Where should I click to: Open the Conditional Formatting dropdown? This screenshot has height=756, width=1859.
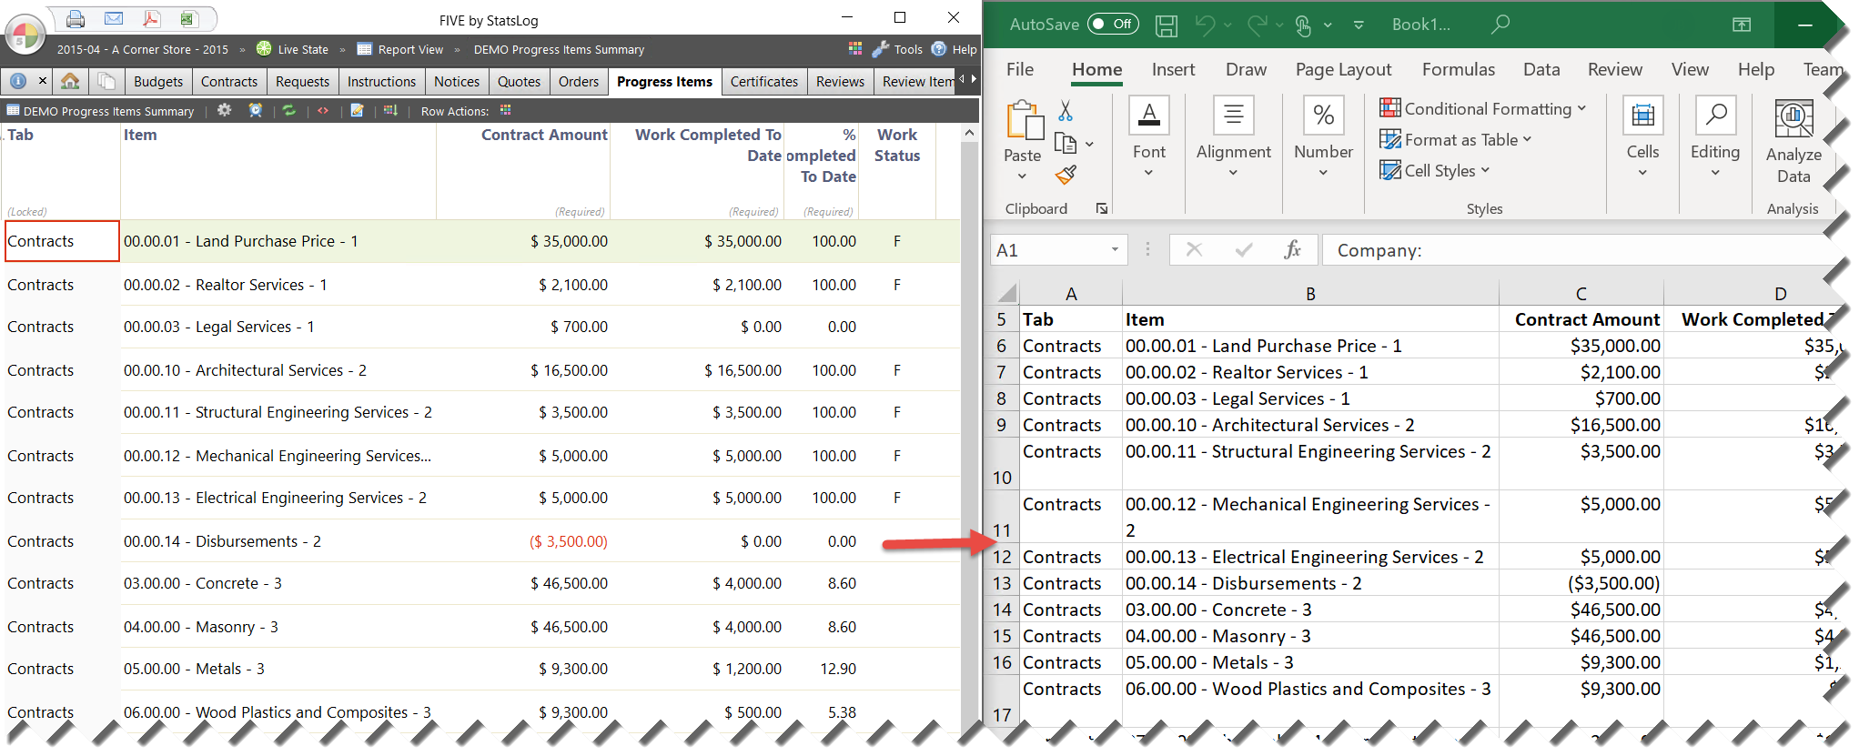pyautogui.click(x=1483, y=108)
